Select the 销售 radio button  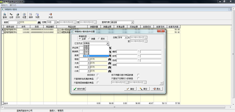coord(89,39)
